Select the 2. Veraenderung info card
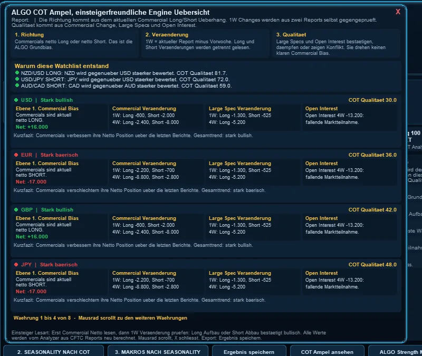 pyautogui.click(x=205, y=44)
